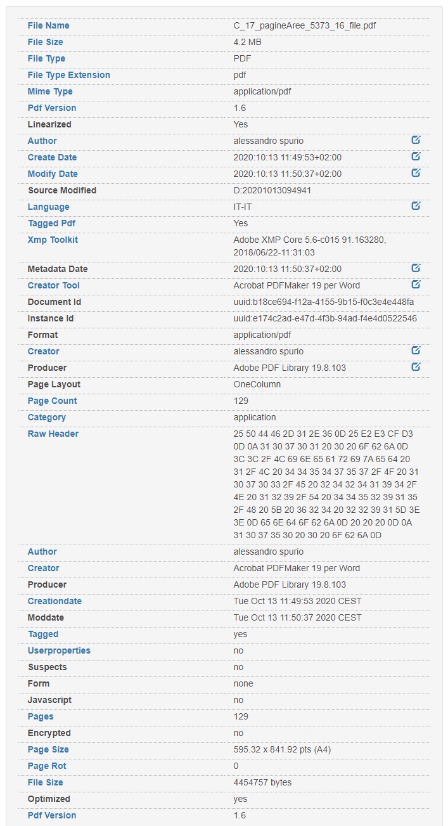Click edit icon for Create Date

(x=416, y=157)
